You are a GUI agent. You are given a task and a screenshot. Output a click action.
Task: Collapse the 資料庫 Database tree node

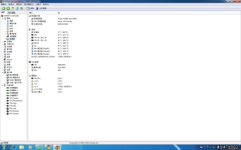coord(2,72)
